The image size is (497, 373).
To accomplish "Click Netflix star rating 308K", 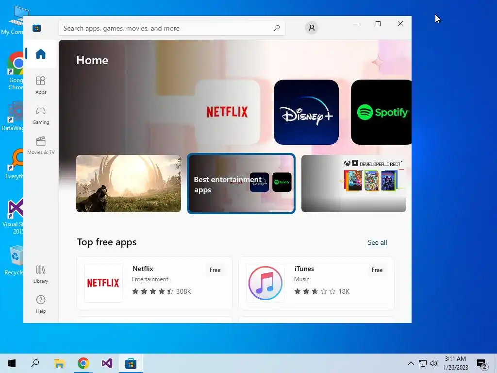I will pyautogui.click(x=162, y=291).
